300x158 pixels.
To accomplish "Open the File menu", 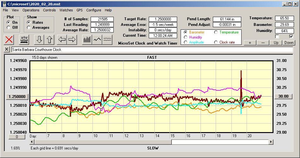I will (5, 10).
